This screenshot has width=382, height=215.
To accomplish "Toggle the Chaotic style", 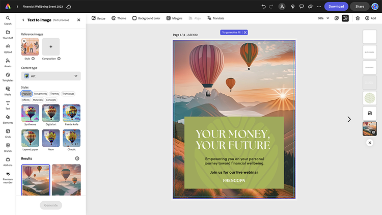I will [x=72, y=138].
